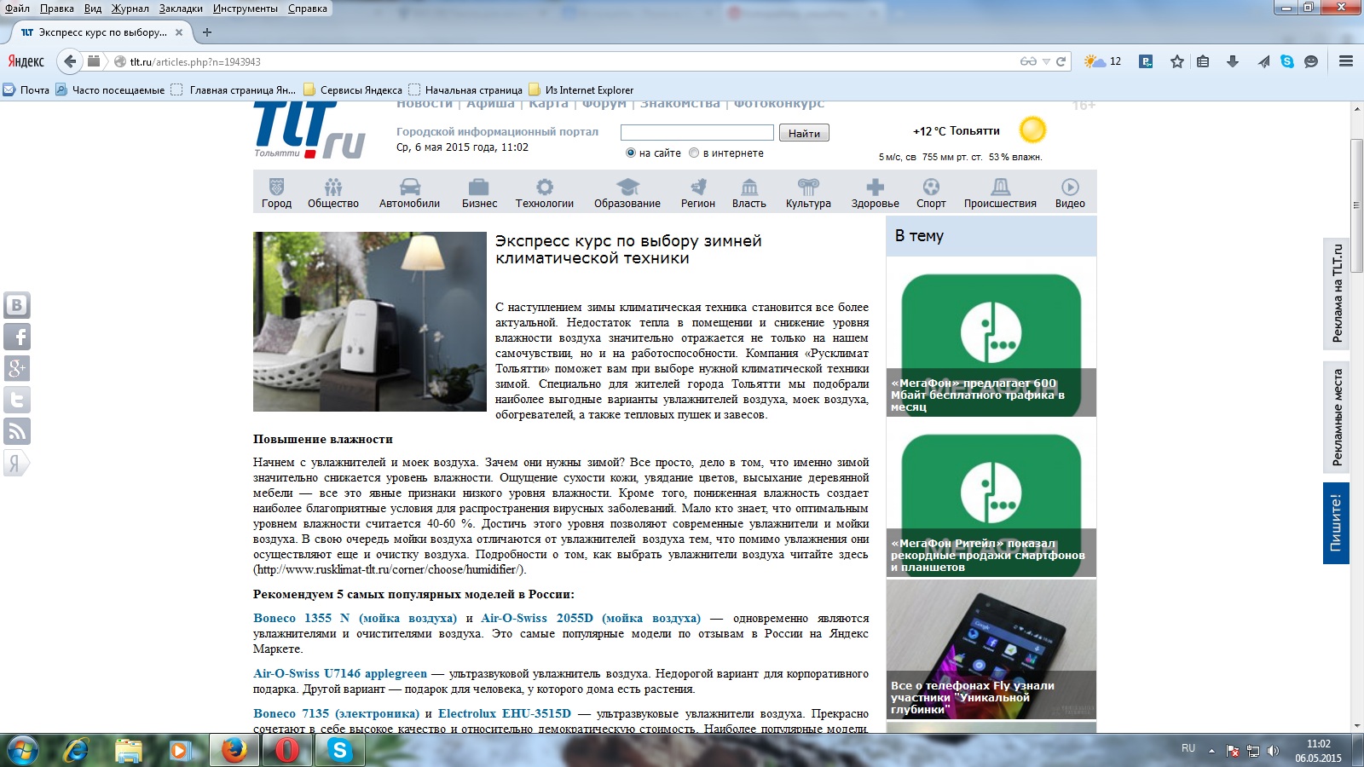The height and width of the screenshot is (767, 1364).
Task: Open the Видео section
Action: [x=1070, y=193]
